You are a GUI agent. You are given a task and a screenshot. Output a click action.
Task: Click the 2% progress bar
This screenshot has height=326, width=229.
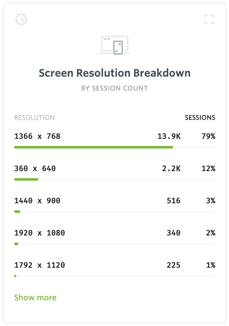(16, 244)
